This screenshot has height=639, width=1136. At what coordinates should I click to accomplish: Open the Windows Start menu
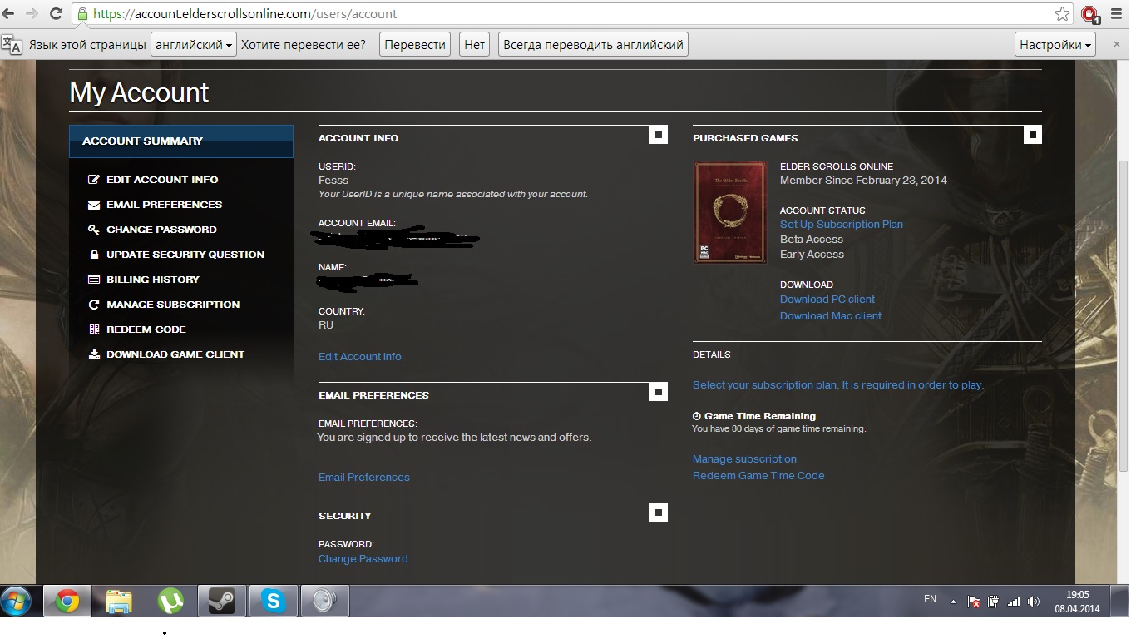click(17, 600)
